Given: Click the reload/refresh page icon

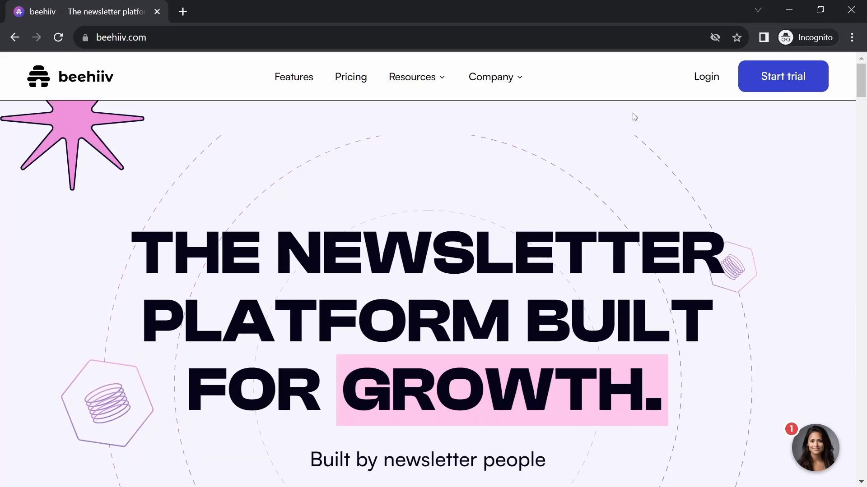Looking at the screenshot, I should 58,37.
